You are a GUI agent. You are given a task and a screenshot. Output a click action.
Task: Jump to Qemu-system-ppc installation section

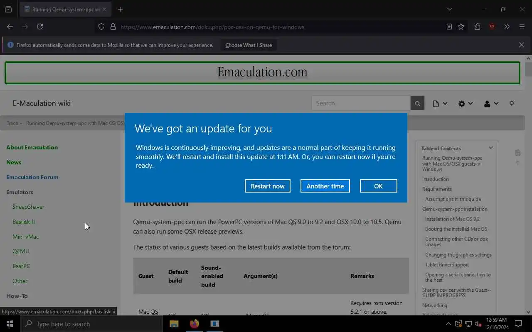pyautogui.click(x=455, y=209)
